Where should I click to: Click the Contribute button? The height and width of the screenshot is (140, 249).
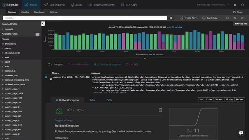click(x=210, y=18)
